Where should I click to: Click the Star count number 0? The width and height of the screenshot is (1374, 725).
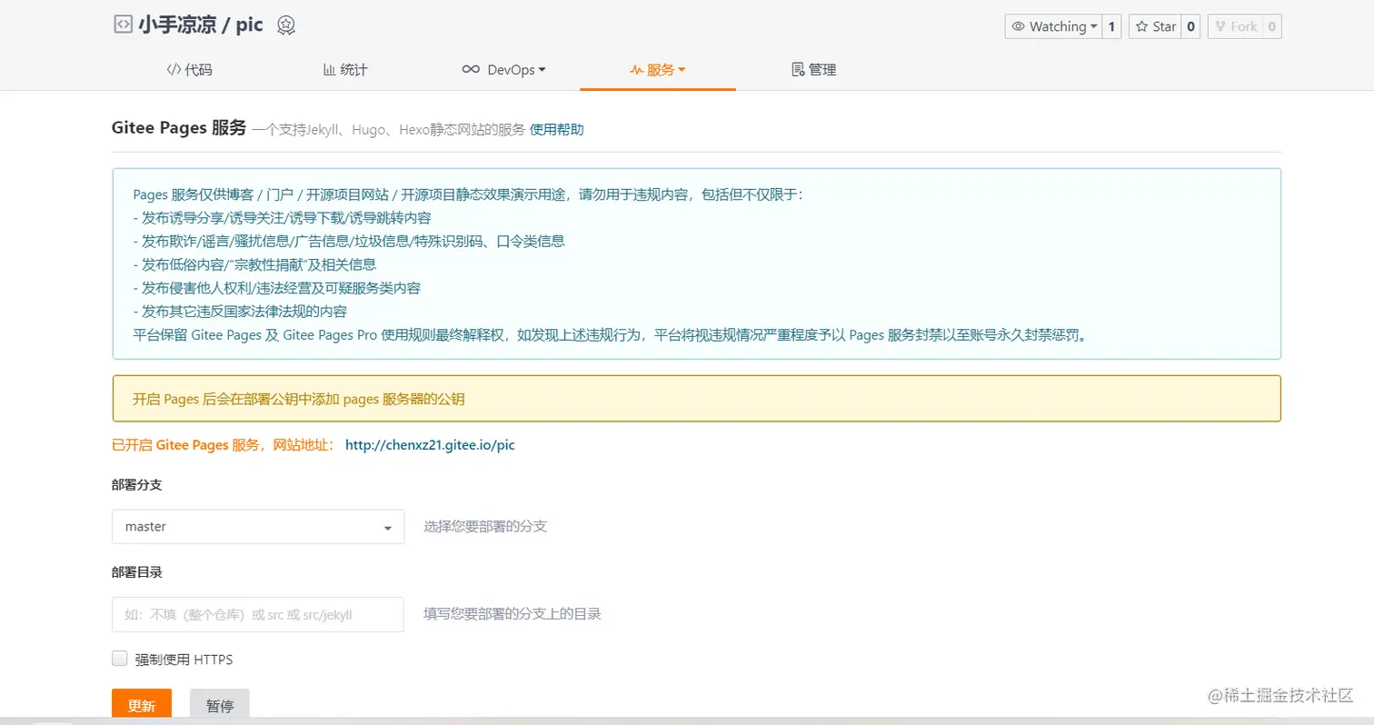pyautogui.click(x=1191, y=26)
